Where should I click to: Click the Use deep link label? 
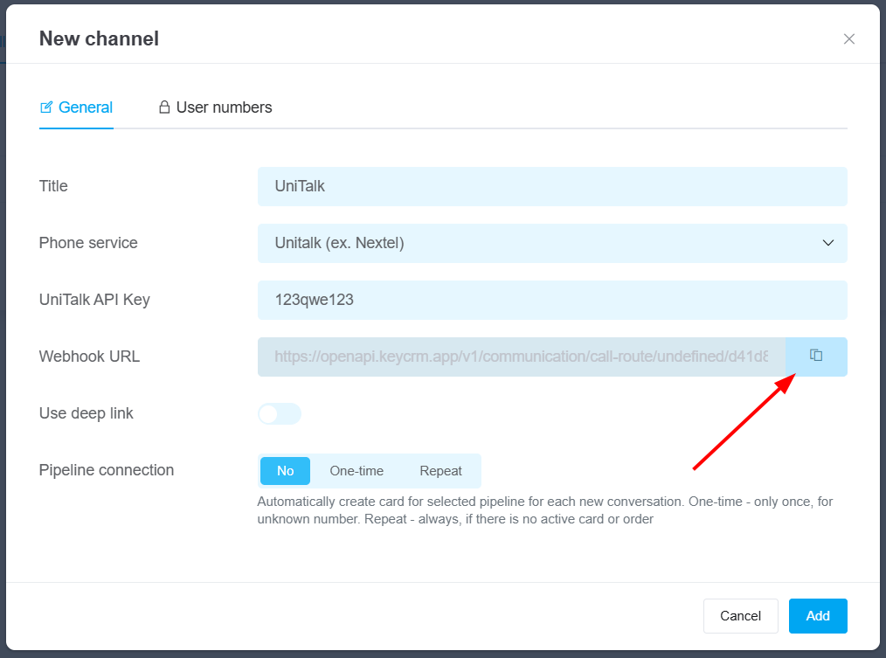87,413
